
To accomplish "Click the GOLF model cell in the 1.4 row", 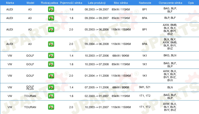I will [30, 56].
